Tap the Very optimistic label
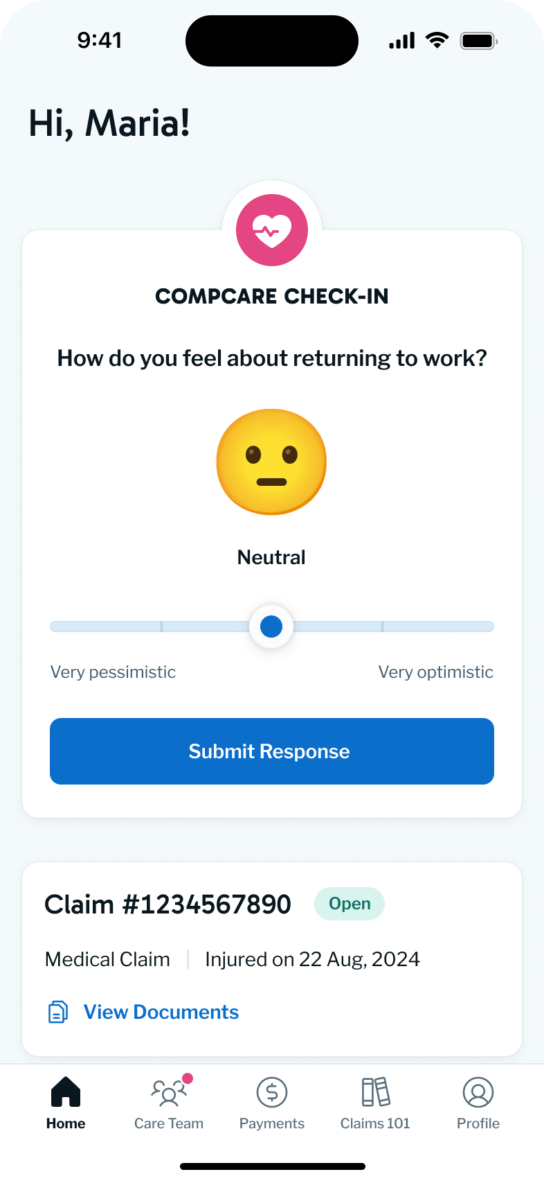The width and height of the screenshot is (544, 1181). [435, 672]
